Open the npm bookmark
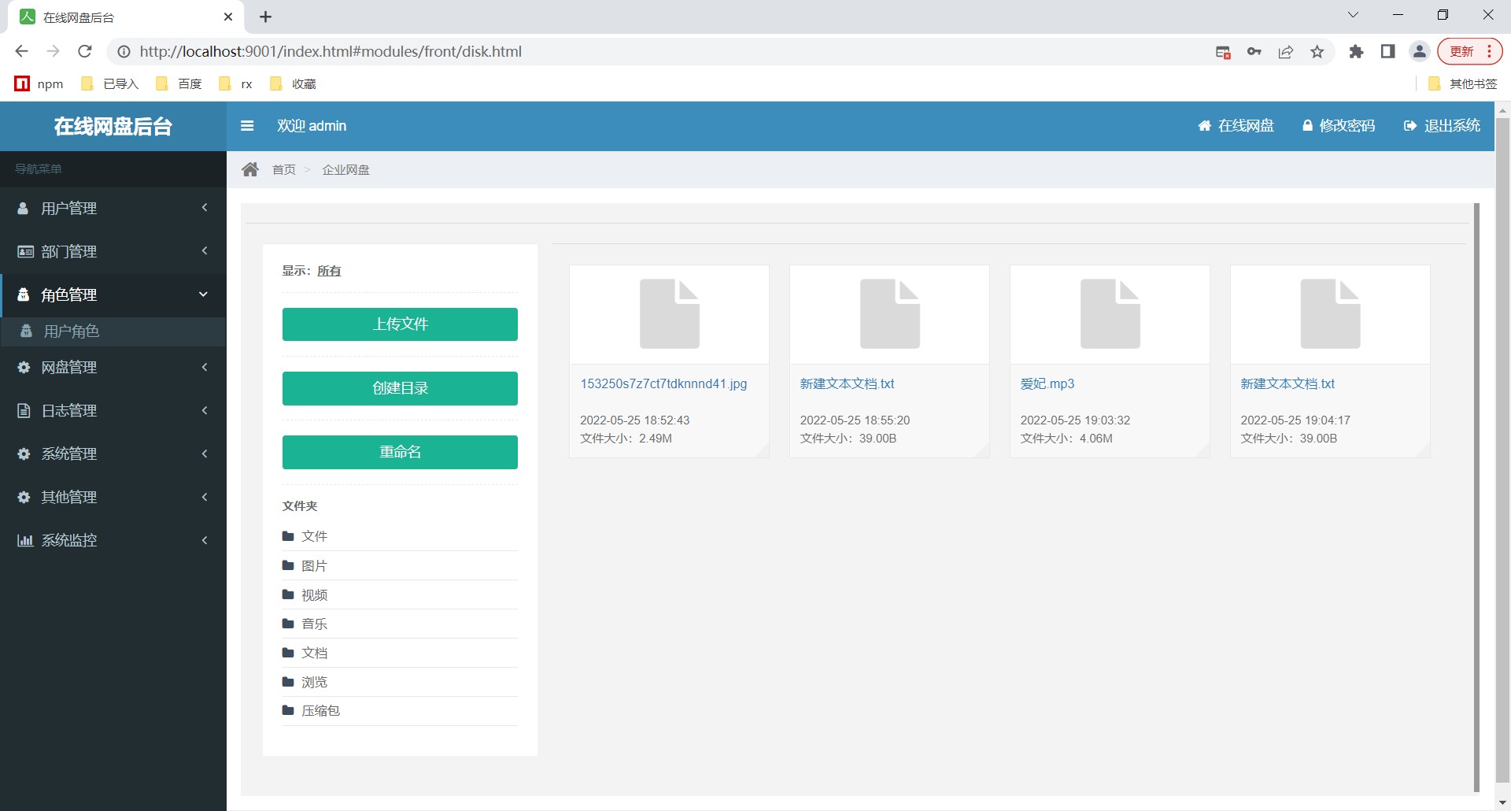Screen dimensions: 1511x811 tap(39, 84)
